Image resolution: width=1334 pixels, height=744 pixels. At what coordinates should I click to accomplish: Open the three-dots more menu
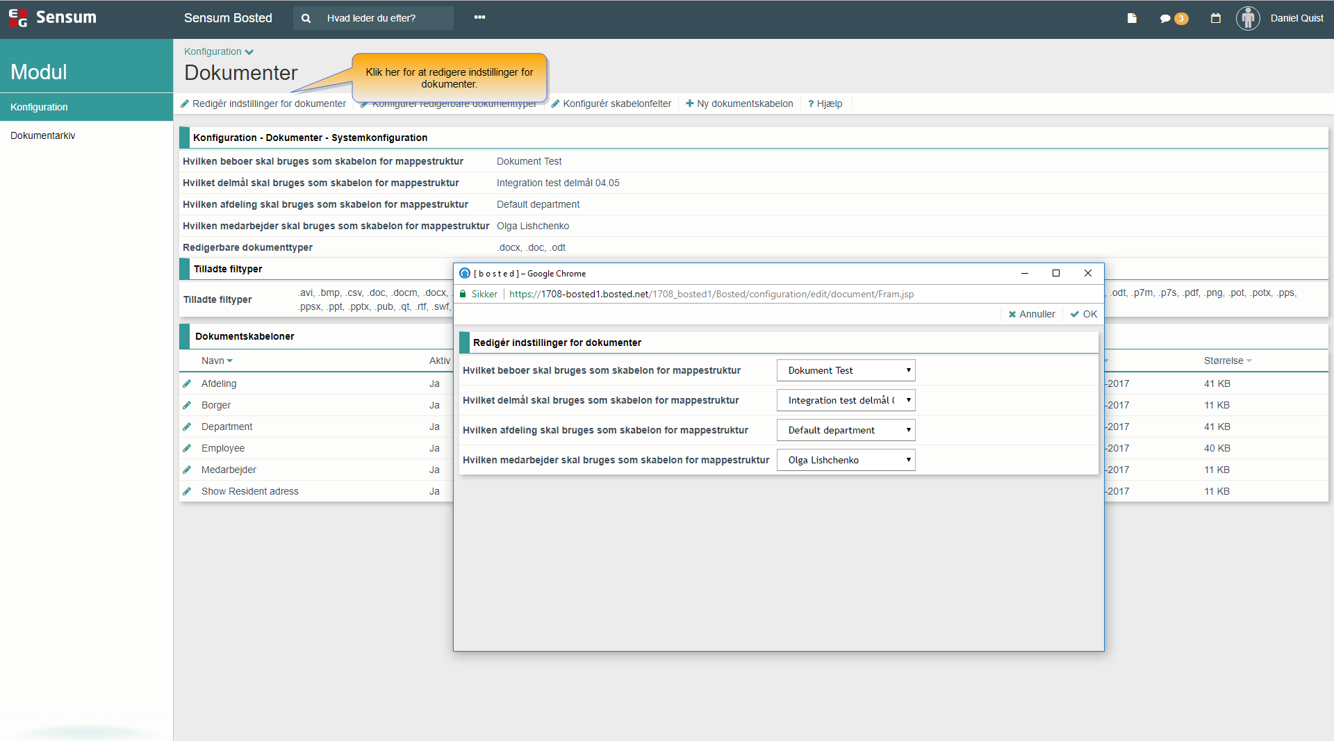pos(479,17)
